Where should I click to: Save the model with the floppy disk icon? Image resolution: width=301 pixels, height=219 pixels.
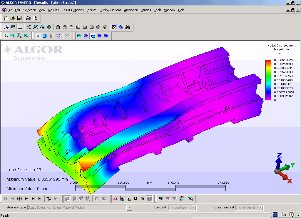tap(19, 18)
